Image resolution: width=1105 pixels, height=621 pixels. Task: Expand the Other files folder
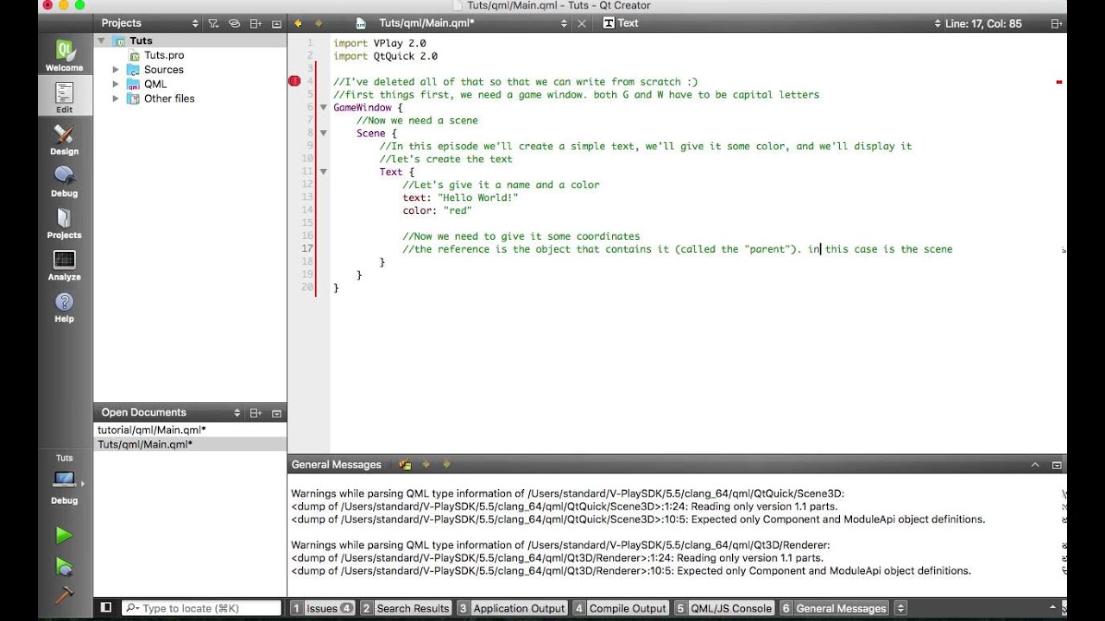pos(116,99)
